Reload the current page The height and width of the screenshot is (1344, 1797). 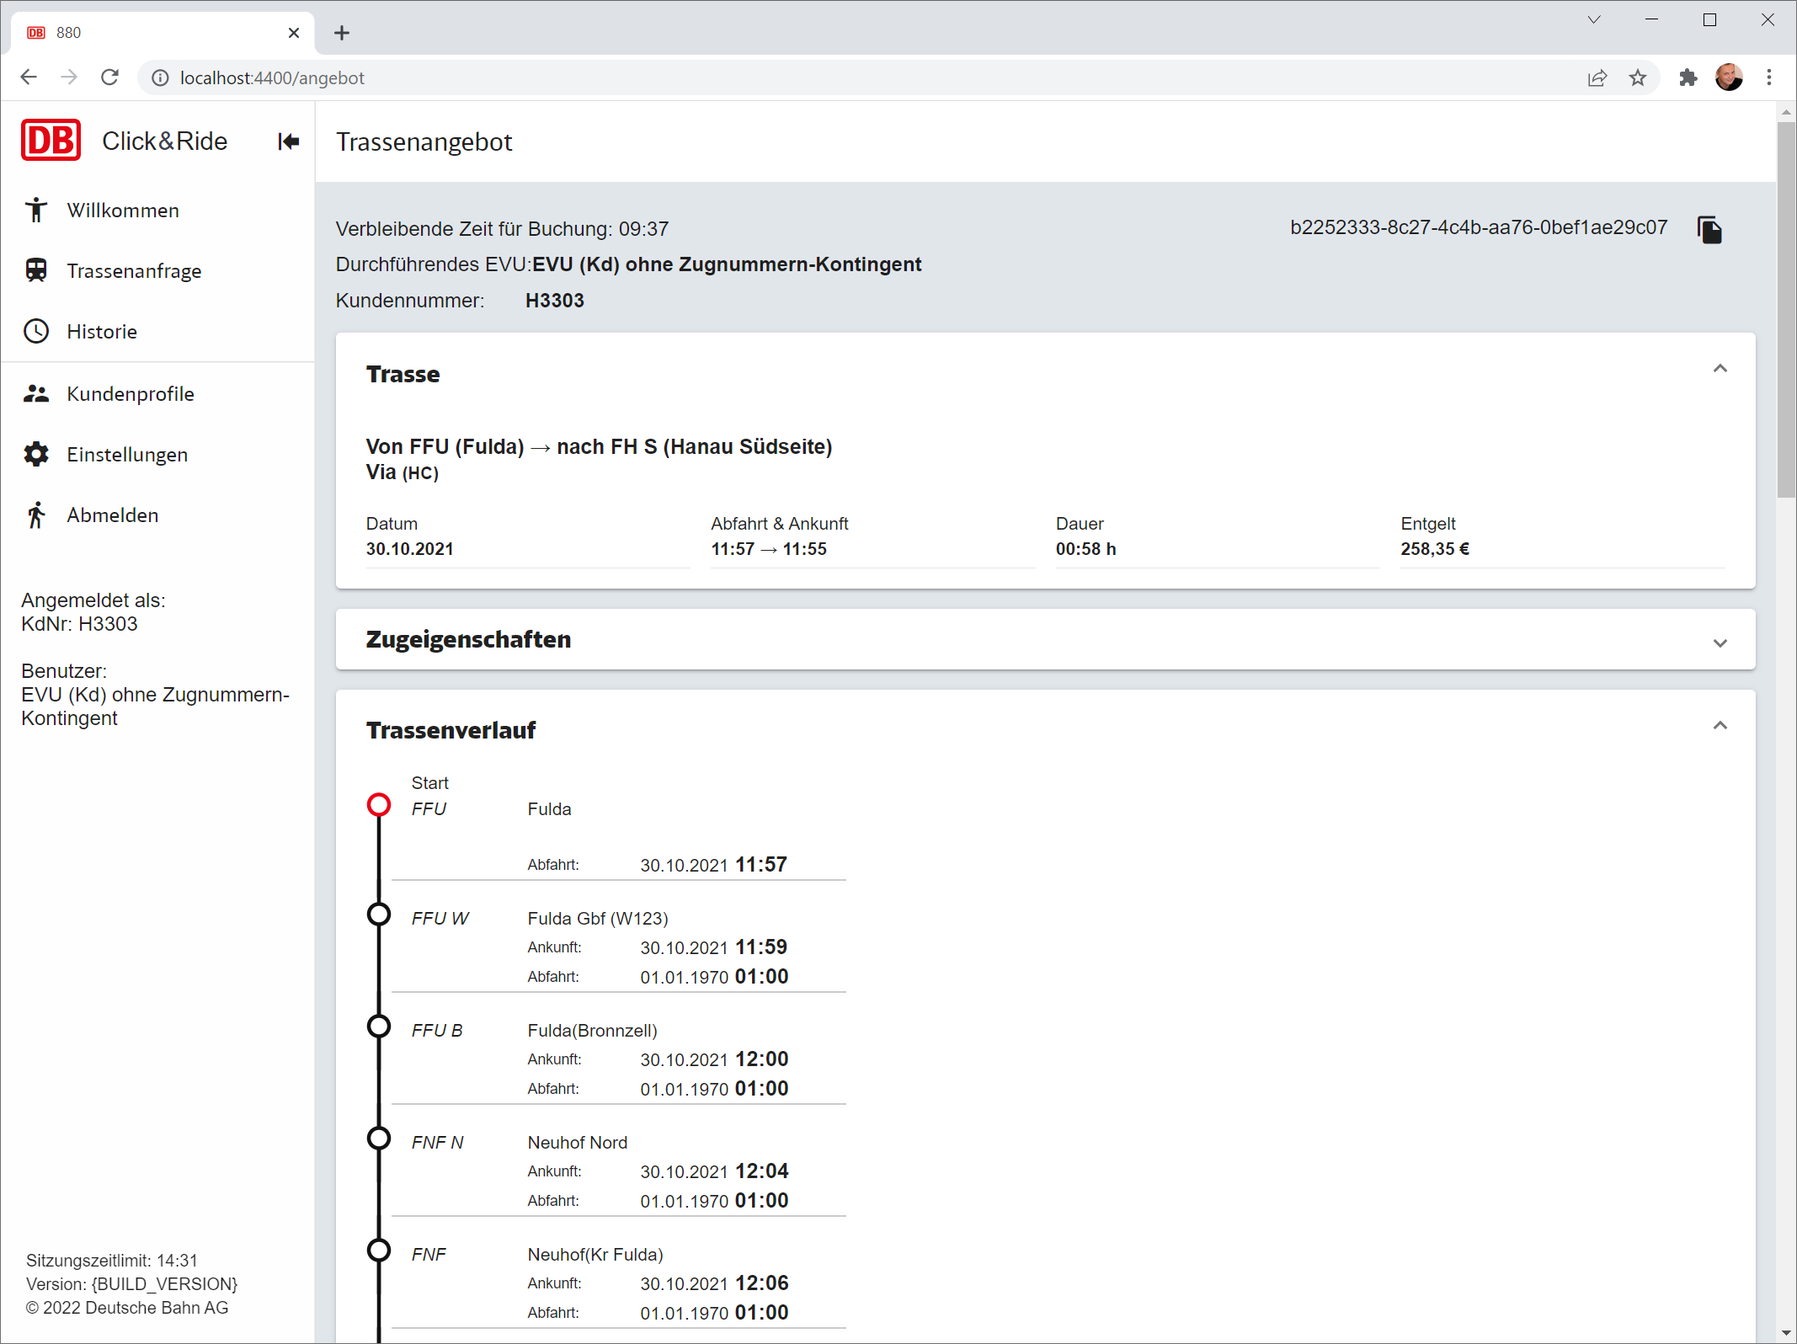(109, 77)
